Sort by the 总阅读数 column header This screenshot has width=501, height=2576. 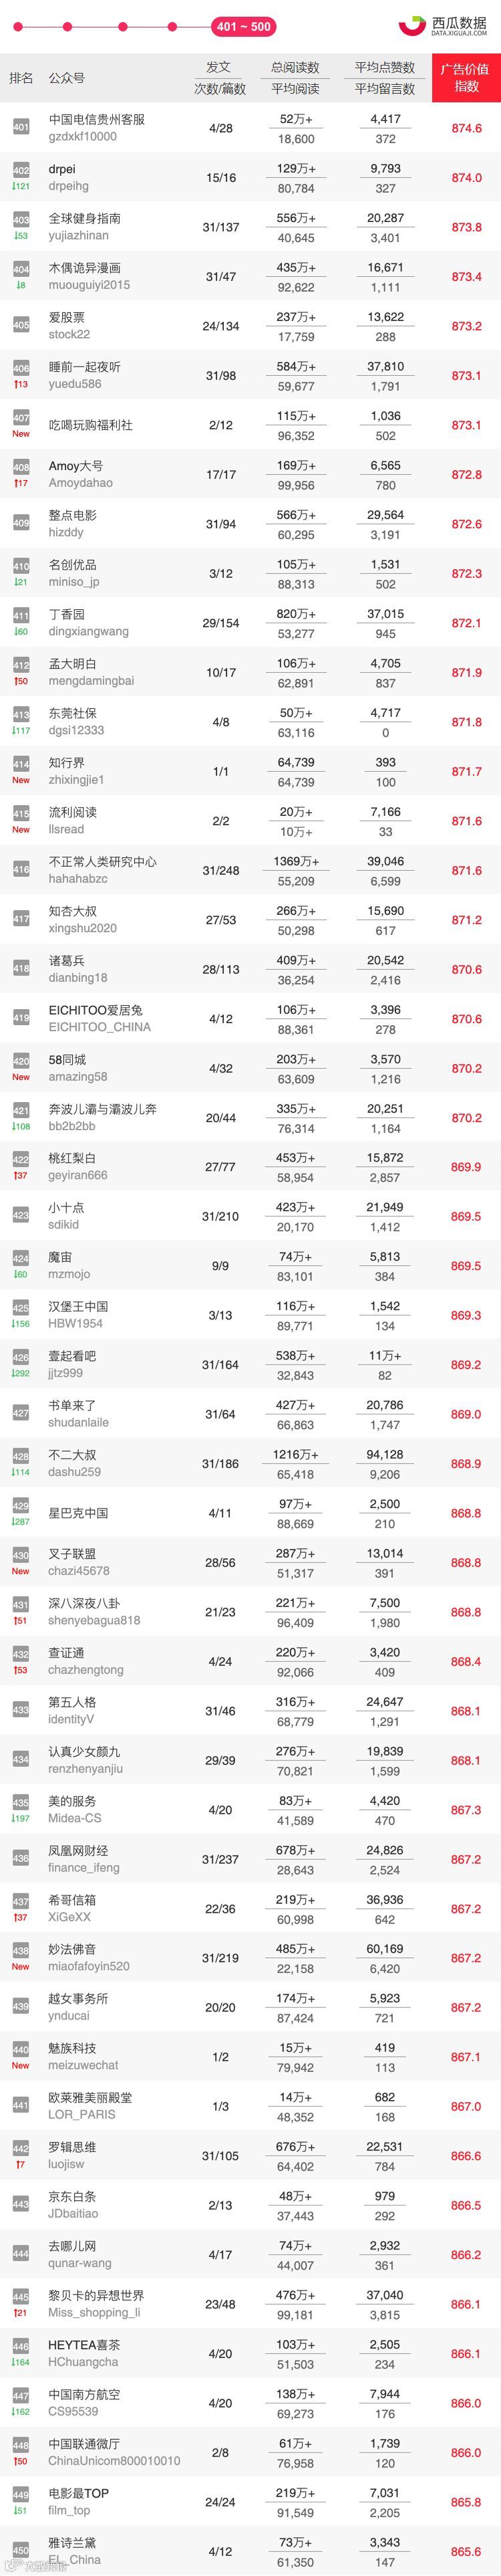tap(295, 67)
